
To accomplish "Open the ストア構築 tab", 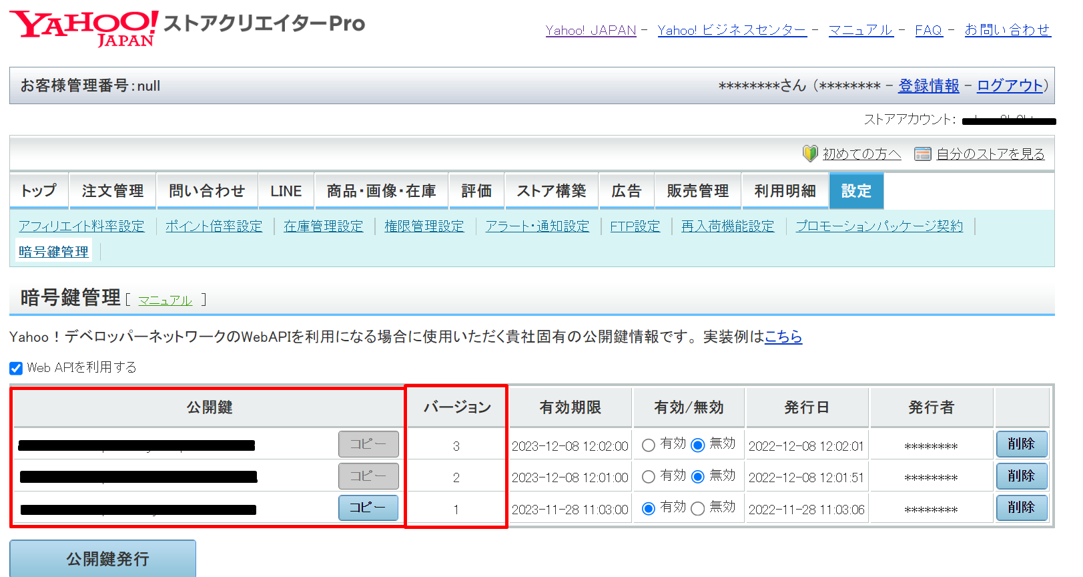I will (x=552, y=191).
